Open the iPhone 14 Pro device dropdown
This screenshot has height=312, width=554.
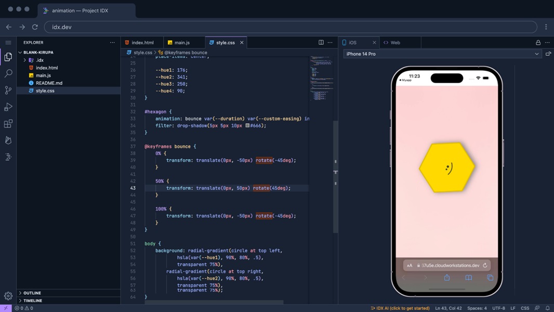pyautogui.click(x=442, y=54)
